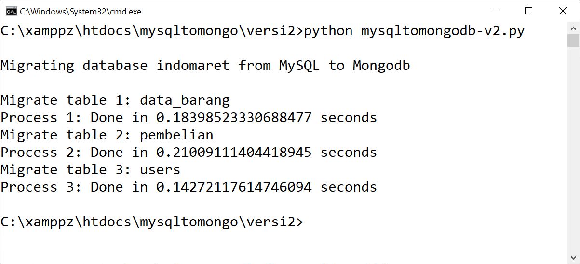Image resolution: width=580 pixels, height=264 pixels.
Task: Click the empty scrollbar track below thumb
Action: tap(573, 150)
